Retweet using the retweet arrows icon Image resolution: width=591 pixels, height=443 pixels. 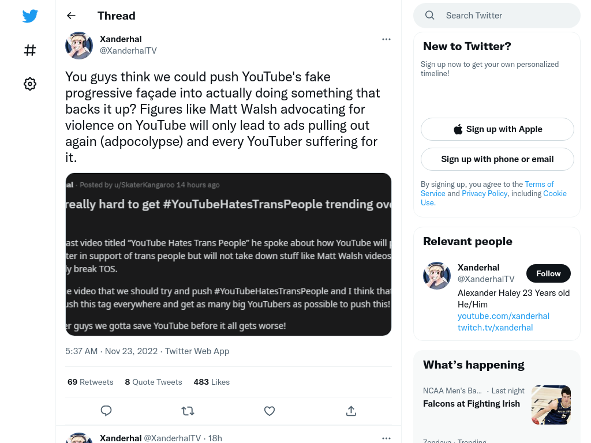(188, 411)
